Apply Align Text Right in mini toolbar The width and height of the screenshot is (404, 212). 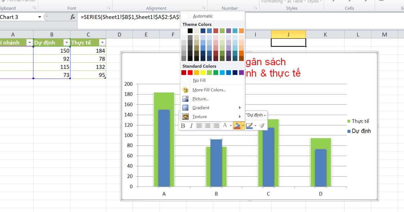coord(216,126)
